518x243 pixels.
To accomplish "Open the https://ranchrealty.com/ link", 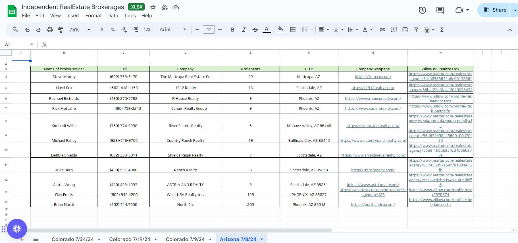I will pos(373,170).
